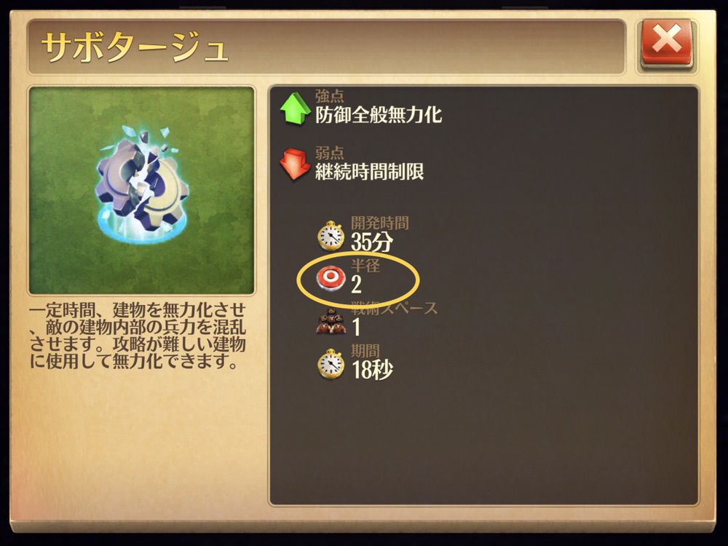Tap the green strength arrow icon
The height and width of the screenshot is (546, 728).
296,108
